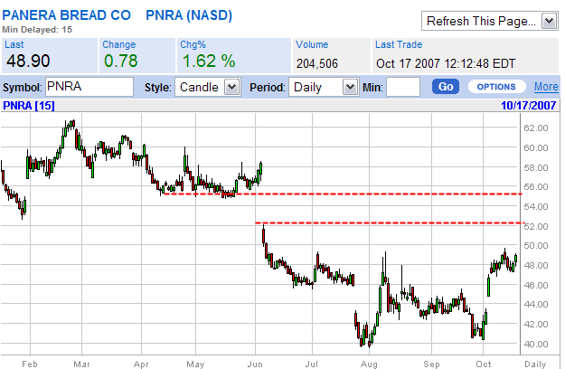565x369 pixels.
Task: Click the Feb month axis label
Action: [x=30, y=364]
